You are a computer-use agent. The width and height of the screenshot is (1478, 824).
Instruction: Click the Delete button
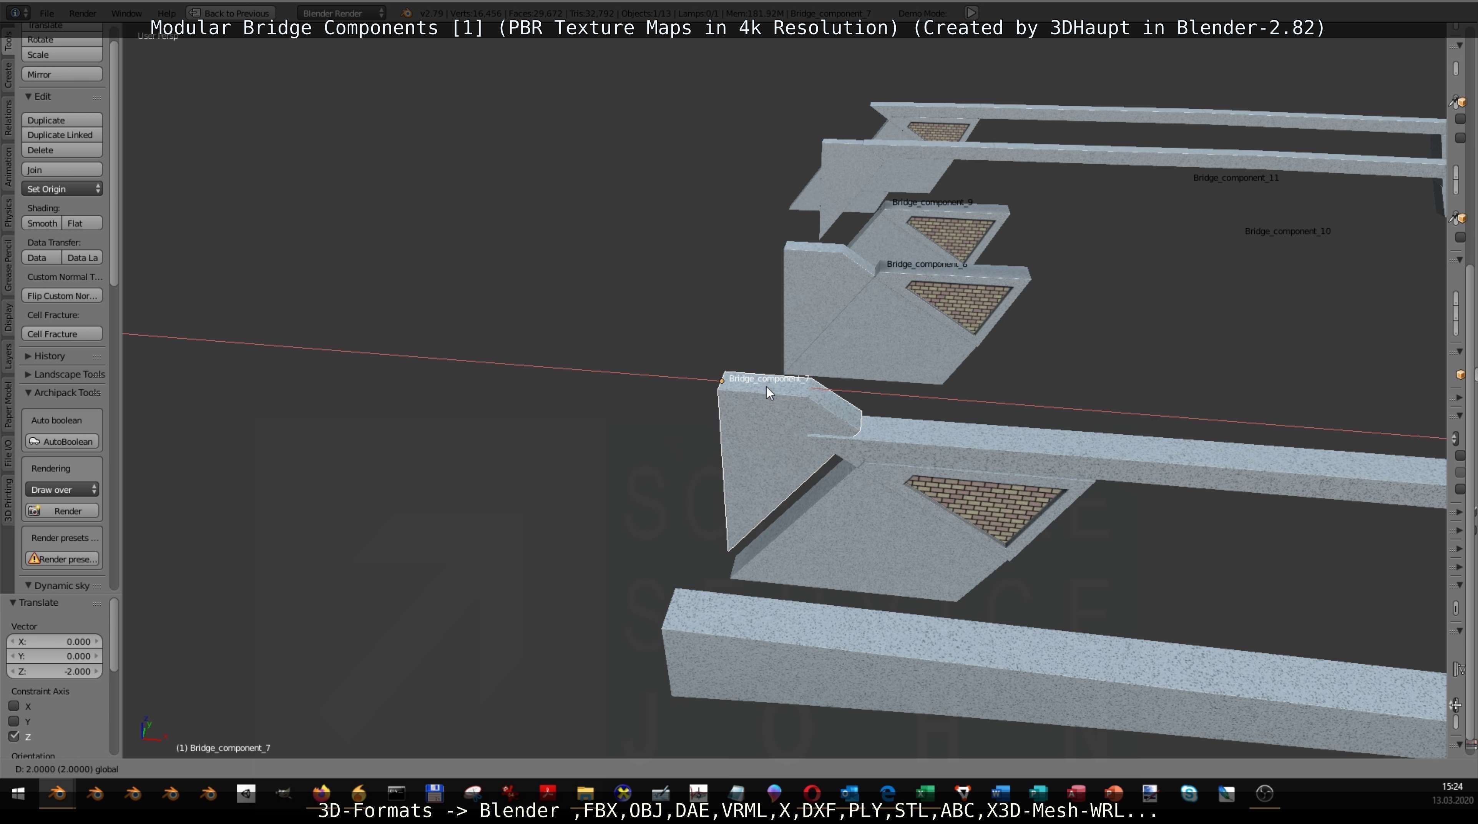tap(62, 150)
